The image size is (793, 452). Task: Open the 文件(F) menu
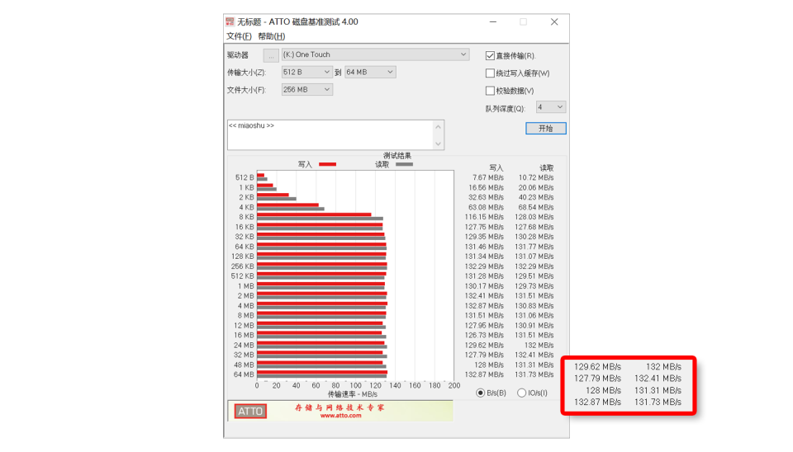point(239,36)
